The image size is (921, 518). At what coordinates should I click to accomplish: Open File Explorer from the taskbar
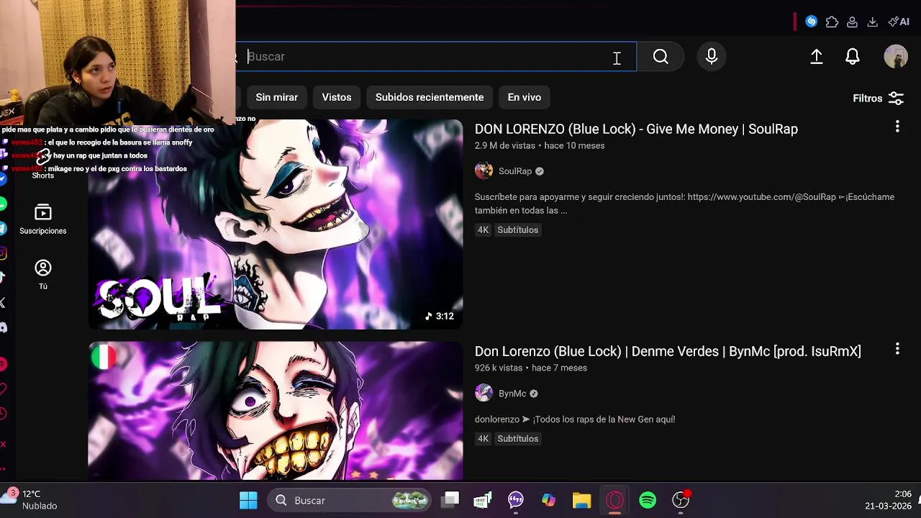581,500
